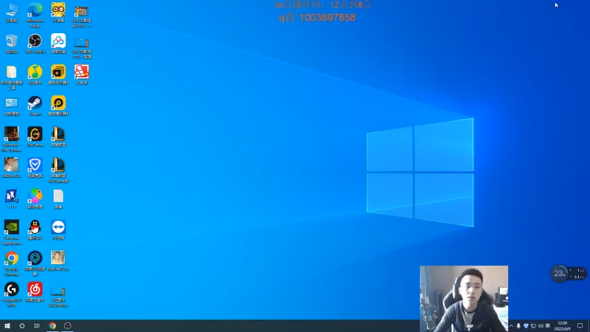Launch WeGame from the desktop
590x332 pixels.
pyautogui.click(x=35, y=137)
